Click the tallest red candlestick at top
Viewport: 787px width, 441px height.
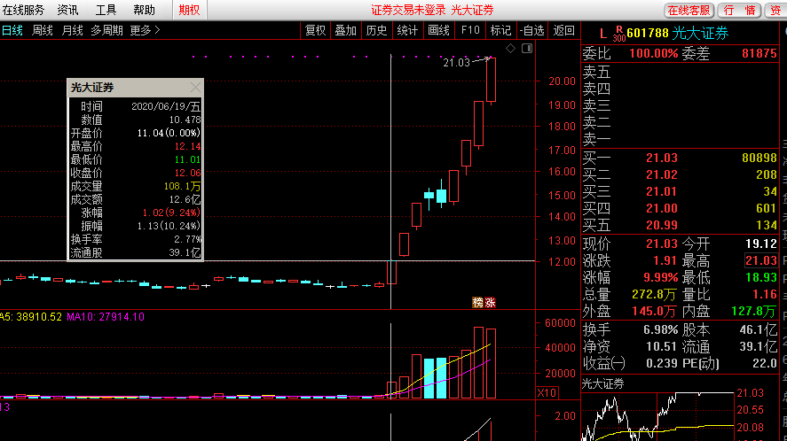click(x=491, y=80)
